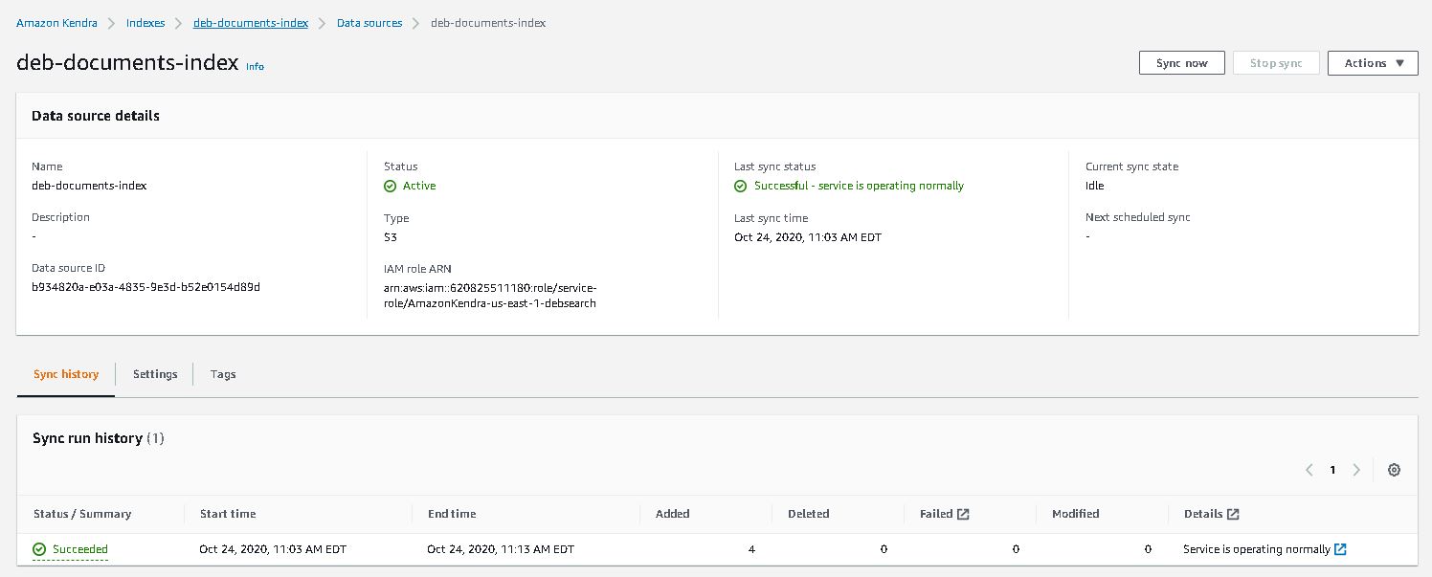Click the Succeeded status link
The height and width of the screenshot is (577, 1432).
80,549
